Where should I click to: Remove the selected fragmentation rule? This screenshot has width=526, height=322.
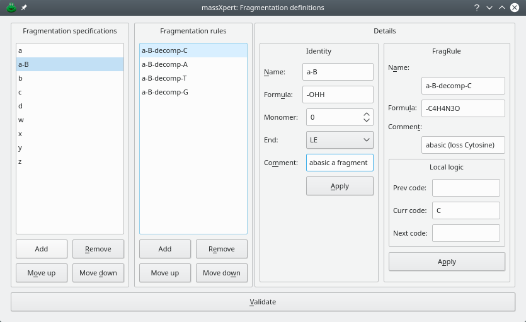pyautogui.click(x=221, y=249)
